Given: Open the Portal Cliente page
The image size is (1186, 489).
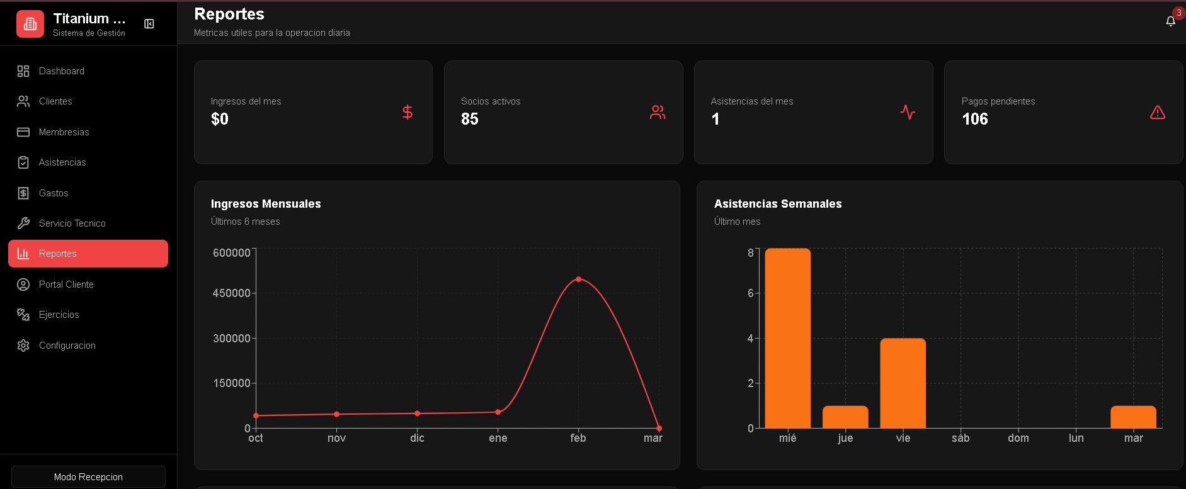Looking at the screenshot, I should tap(66, 284).
